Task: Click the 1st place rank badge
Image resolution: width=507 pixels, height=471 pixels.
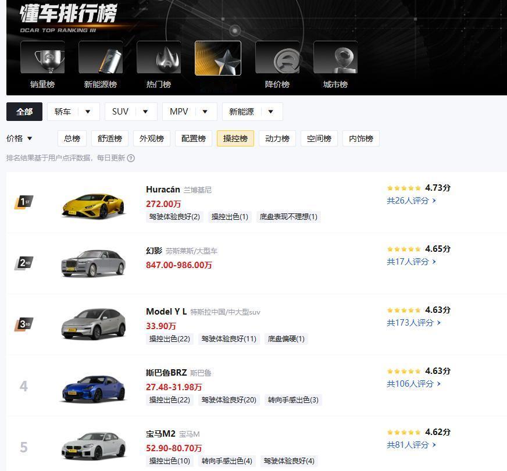Action: coord(24,202)
